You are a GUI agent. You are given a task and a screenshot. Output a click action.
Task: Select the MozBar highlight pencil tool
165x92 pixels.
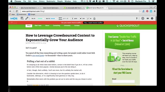27,18
